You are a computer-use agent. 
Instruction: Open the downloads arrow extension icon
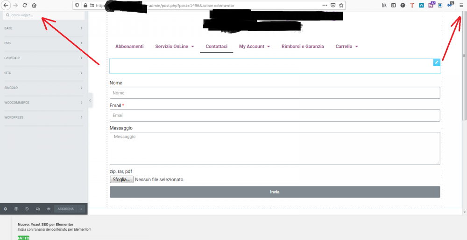[x=440, y=5]
